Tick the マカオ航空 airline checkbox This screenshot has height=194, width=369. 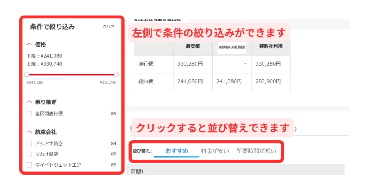(29, 154)
